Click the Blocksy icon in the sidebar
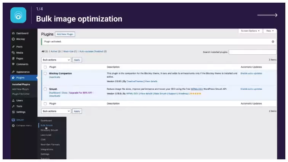 [13, 39]
